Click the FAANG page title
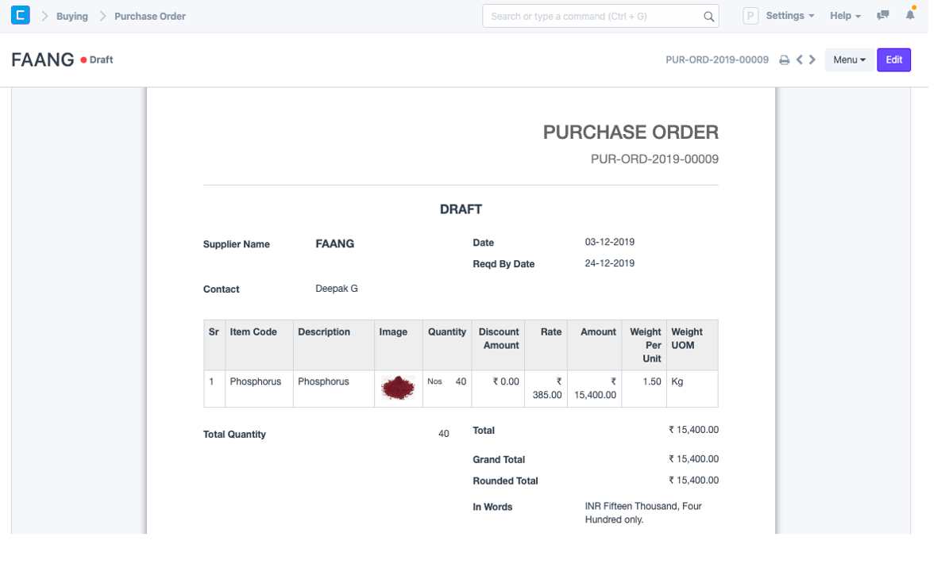The image size is (945, 571). [x=42, y=59]
